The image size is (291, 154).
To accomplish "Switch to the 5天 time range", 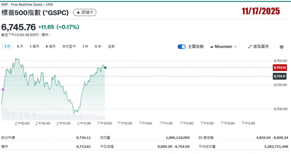I will coord(20,46).
